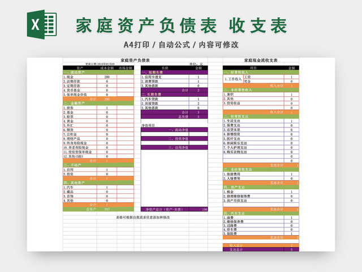Select the '工资' income cell
Screen dimensions: 362x272
264,77
